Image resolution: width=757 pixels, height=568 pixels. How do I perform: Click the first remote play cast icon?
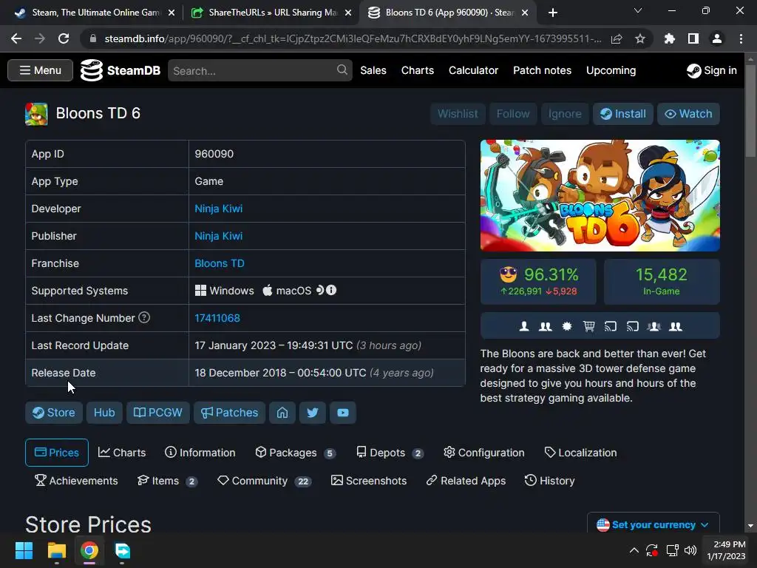610,326
